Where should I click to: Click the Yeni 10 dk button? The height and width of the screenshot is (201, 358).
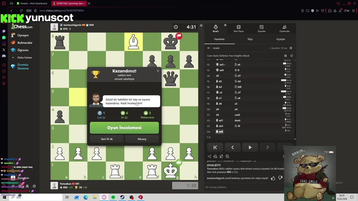107,139
